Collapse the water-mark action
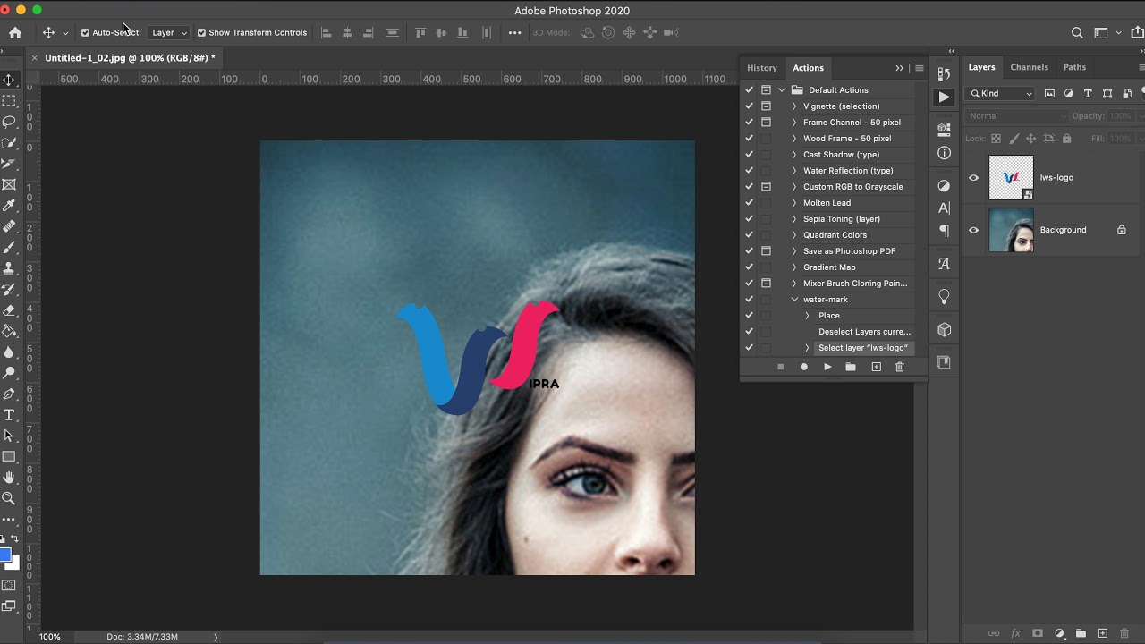The image size is (1145, 644). click(x=794, y=300)
